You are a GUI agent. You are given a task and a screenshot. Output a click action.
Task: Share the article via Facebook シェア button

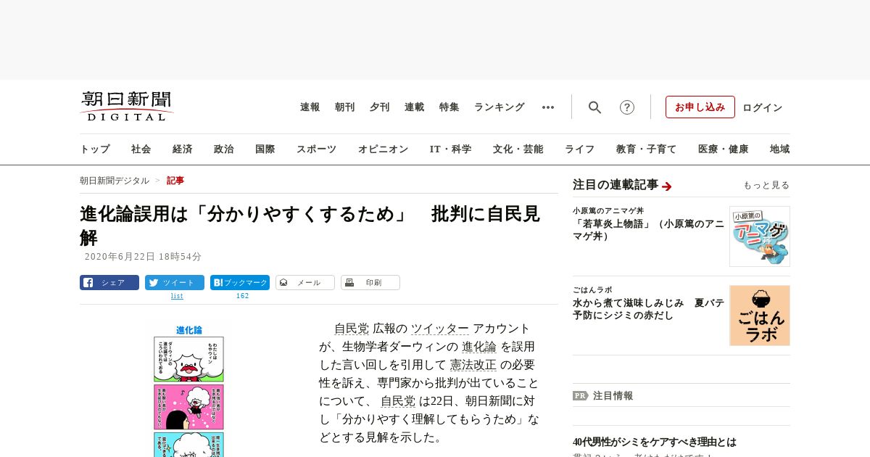(x=109, y=283)
